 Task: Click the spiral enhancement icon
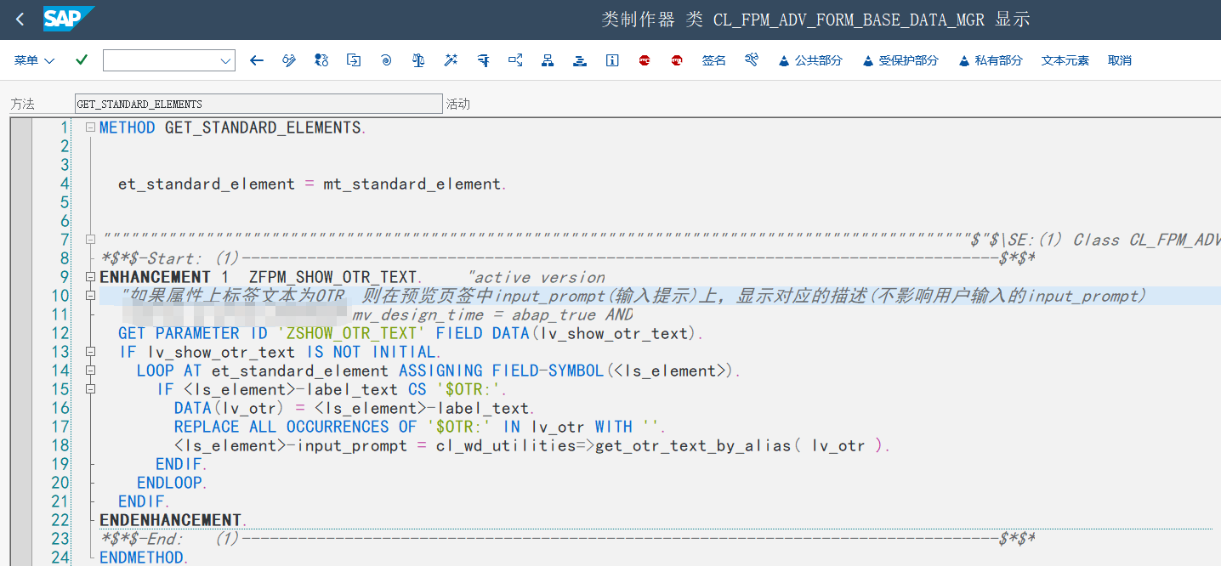click(386, 60)
